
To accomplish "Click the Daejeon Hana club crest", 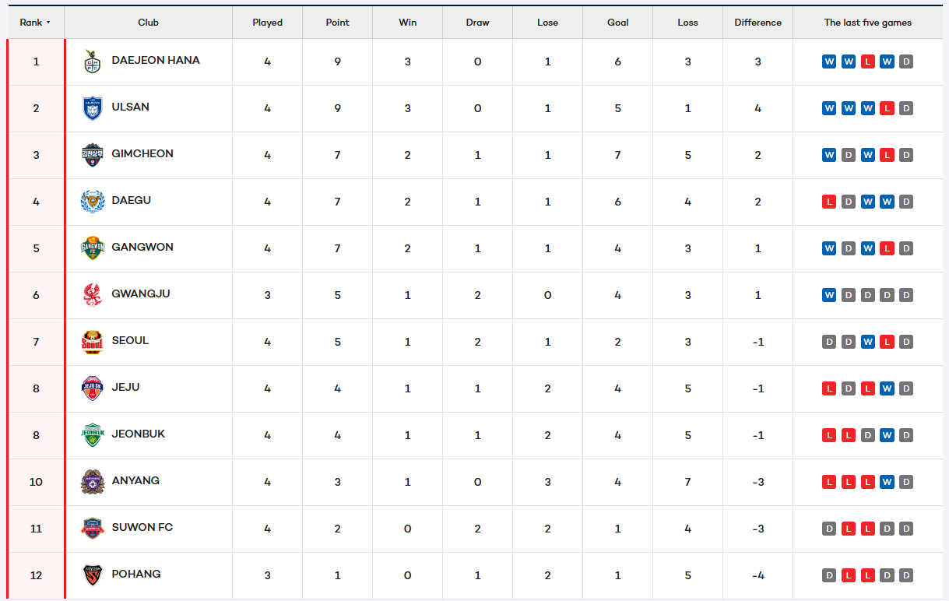I will click(x=92, y=62).
